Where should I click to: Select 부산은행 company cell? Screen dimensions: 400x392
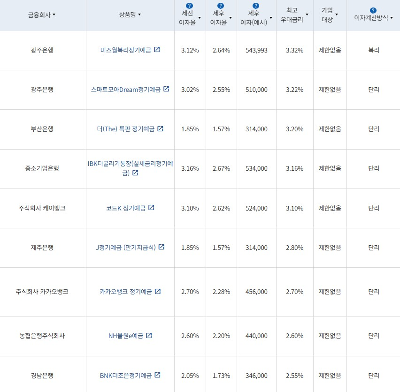[42, 129]
